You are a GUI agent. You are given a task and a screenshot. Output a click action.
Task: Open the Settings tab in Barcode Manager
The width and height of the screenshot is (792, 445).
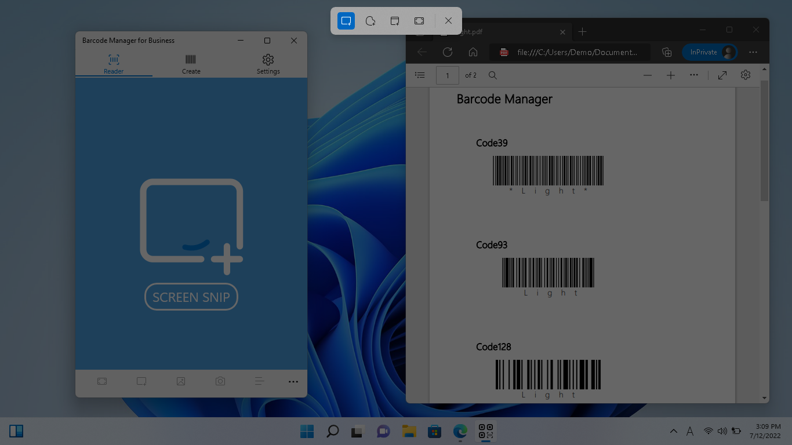tap(268, 64)
